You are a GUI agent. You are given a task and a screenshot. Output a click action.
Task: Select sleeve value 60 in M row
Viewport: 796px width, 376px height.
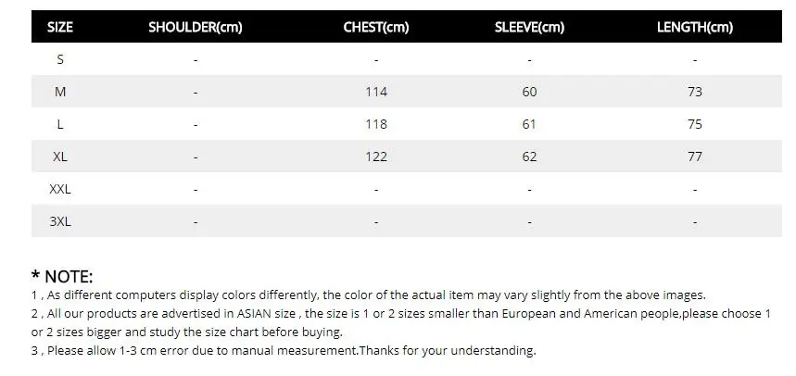529,92
